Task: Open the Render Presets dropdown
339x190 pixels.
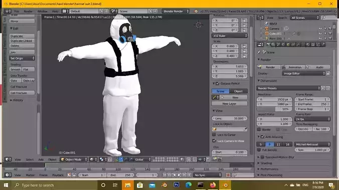Action: coord(288,88)
